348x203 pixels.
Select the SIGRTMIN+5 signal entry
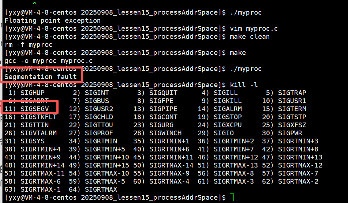tap(97, 149)
